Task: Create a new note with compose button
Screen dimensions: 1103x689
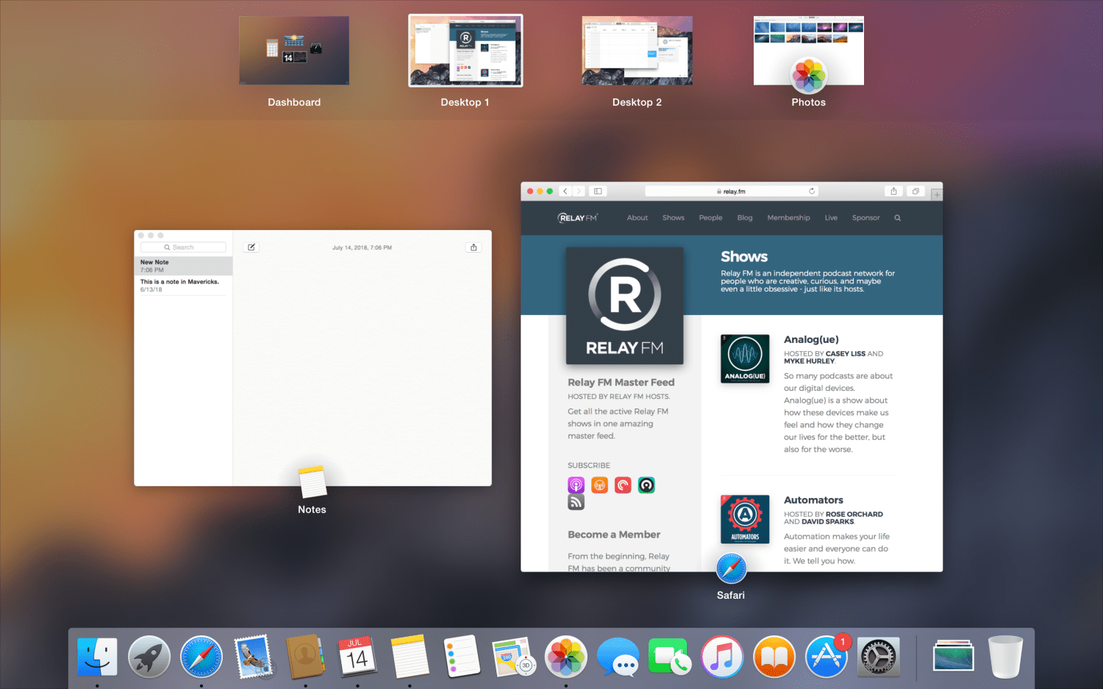Action: 251,248
